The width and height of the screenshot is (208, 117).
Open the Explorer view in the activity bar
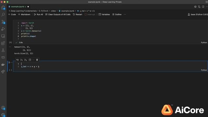(3, 8)
